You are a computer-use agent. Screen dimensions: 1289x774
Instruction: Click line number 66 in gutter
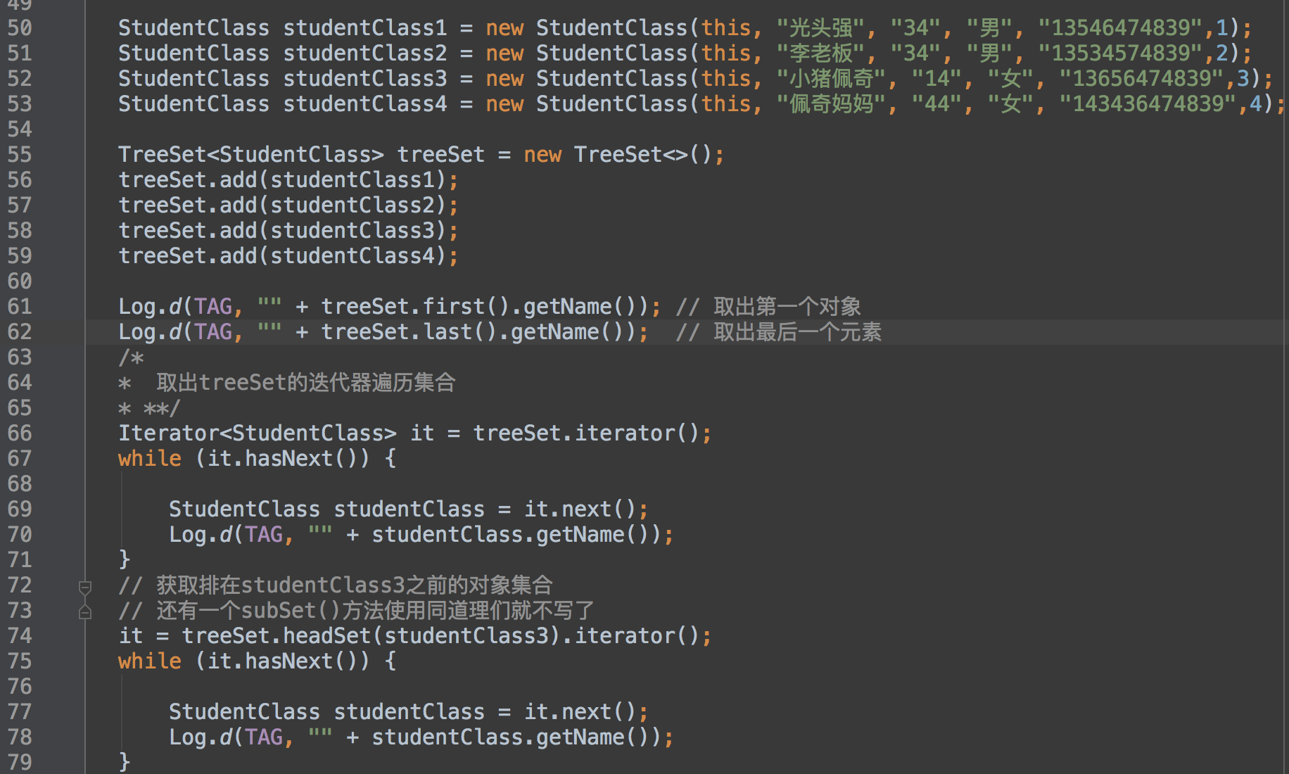point(20,433)
